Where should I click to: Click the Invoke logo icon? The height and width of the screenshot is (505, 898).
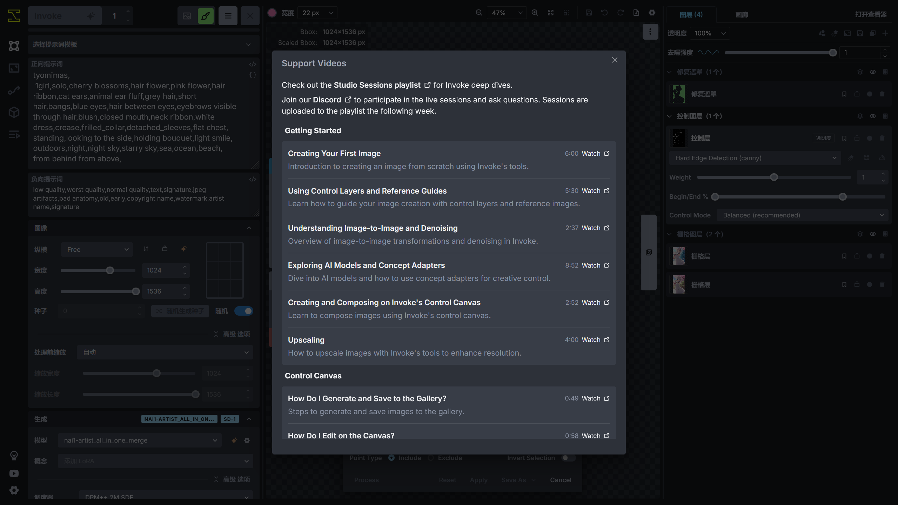(x=14, y=16)
